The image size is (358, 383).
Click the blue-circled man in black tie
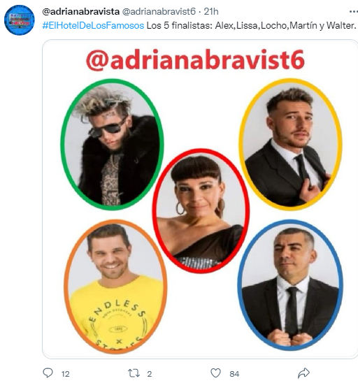click(290, 285)
